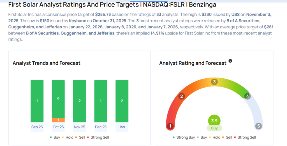Click the orange gauge marker numbered 2
Image resolution: width=287 pixels, height=146 pixels.
coord(182,97)
